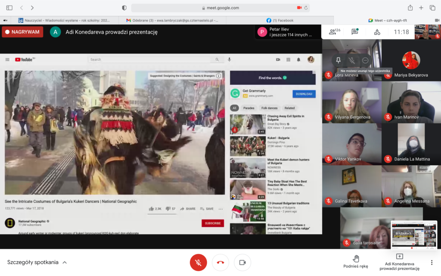This screenshot has height=276, width=441.
Task: Toggle the camera in the bottom bar
Action: point(242,262)
